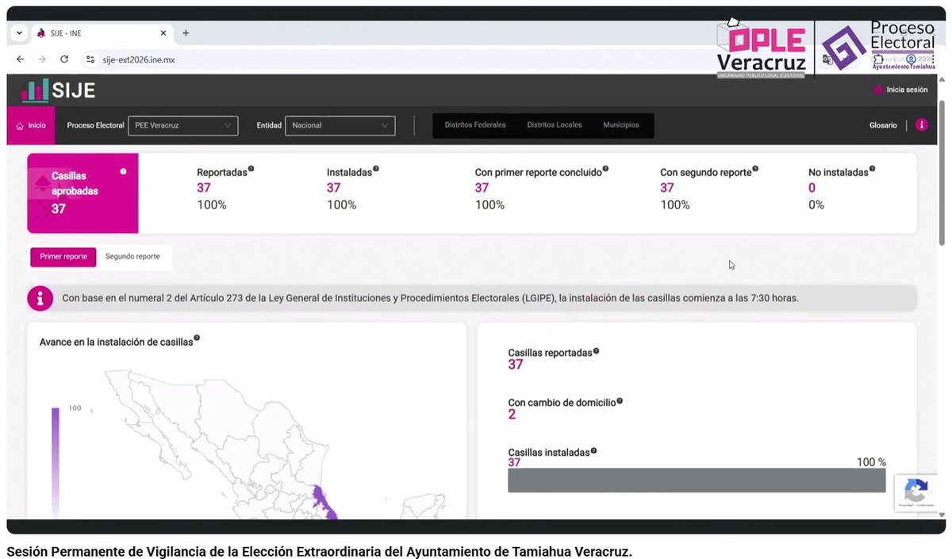Click the Inicio home icon
The width and height of the screenshot is (952, 559).
pos(18,125)
